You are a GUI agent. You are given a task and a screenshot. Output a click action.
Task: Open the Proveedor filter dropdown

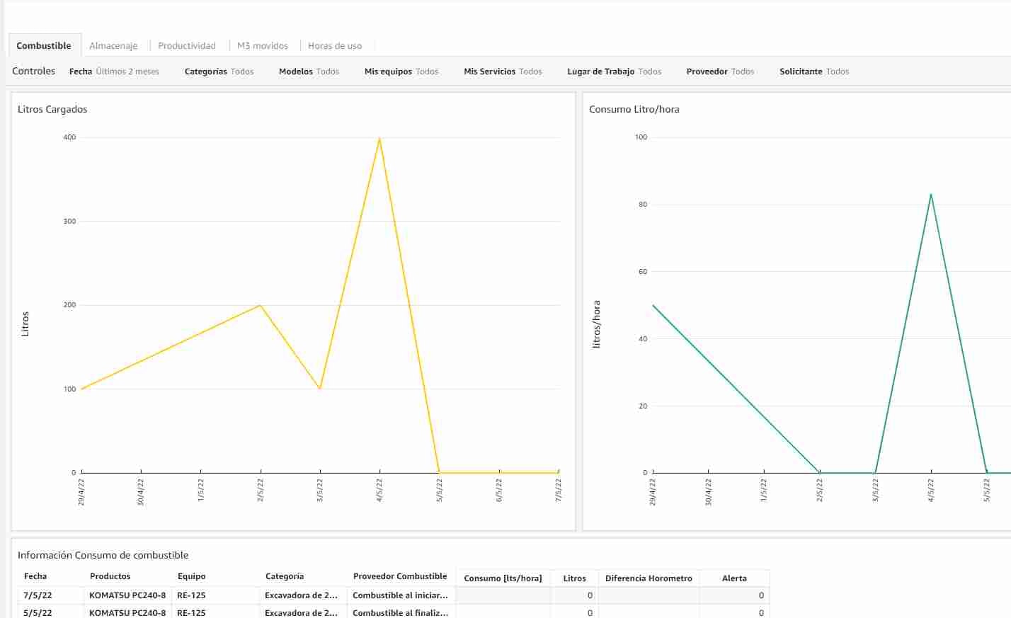pos(720,71)
